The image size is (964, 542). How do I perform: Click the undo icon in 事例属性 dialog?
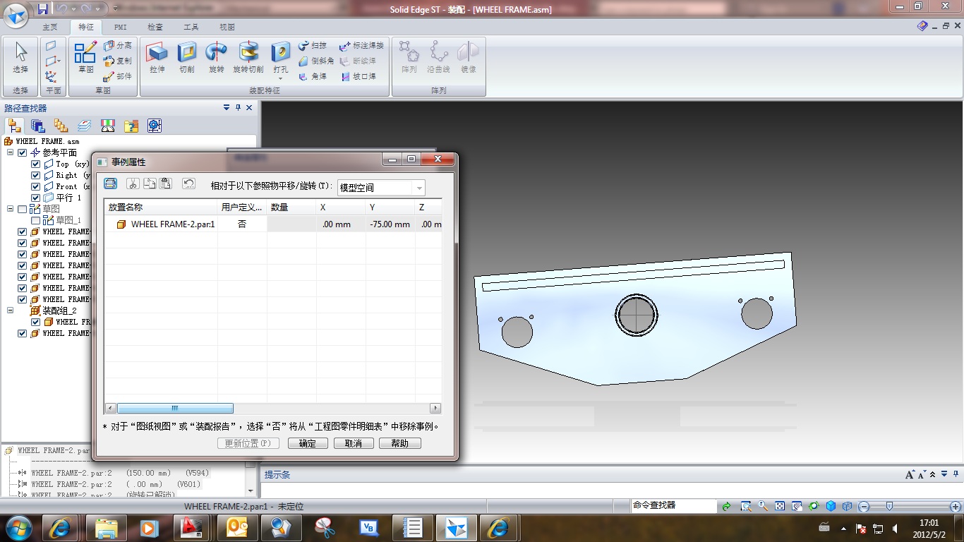[188, 183]
